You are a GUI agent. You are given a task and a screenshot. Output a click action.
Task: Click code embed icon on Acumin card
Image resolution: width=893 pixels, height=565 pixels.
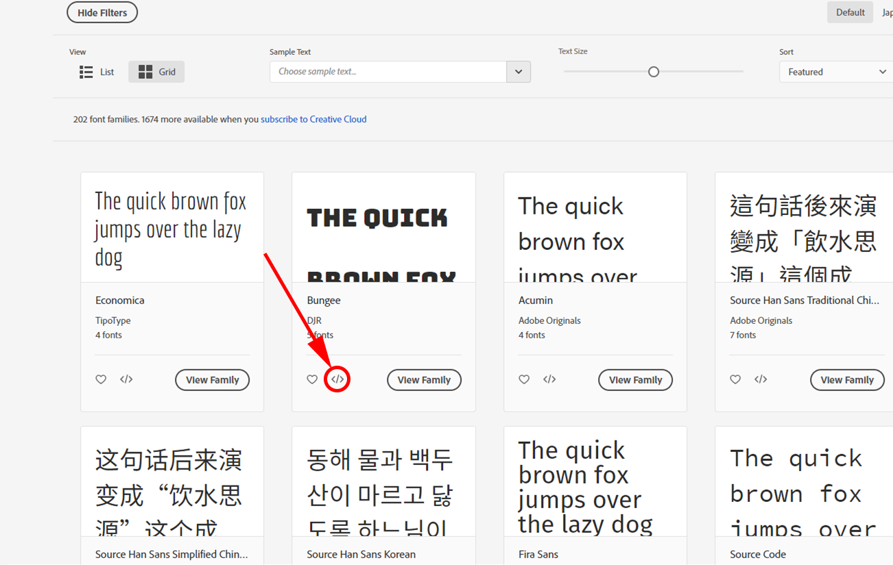[x=549, y=379]
